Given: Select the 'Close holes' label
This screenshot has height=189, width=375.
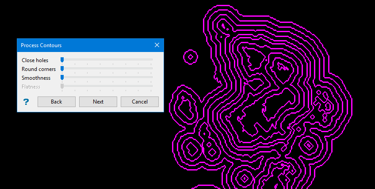Looking at the screenshot, I should click(35, 60).
